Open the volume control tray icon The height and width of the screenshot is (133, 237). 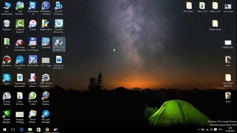211,130
